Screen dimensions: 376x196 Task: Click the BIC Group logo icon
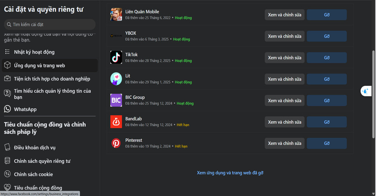click(116, 101)
